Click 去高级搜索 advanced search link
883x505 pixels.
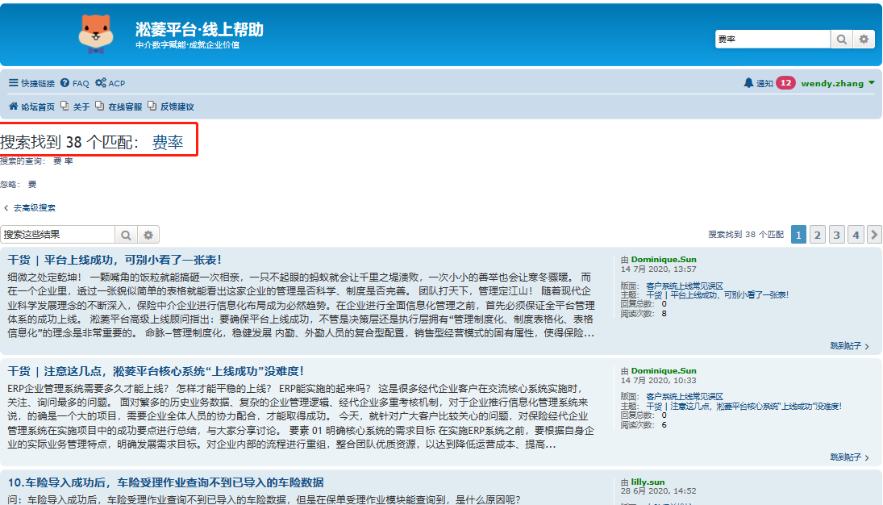coord(31,207)
